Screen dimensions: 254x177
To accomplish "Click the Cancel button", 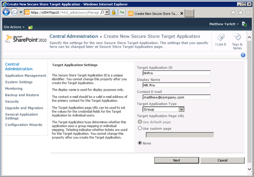I will 223,160.
